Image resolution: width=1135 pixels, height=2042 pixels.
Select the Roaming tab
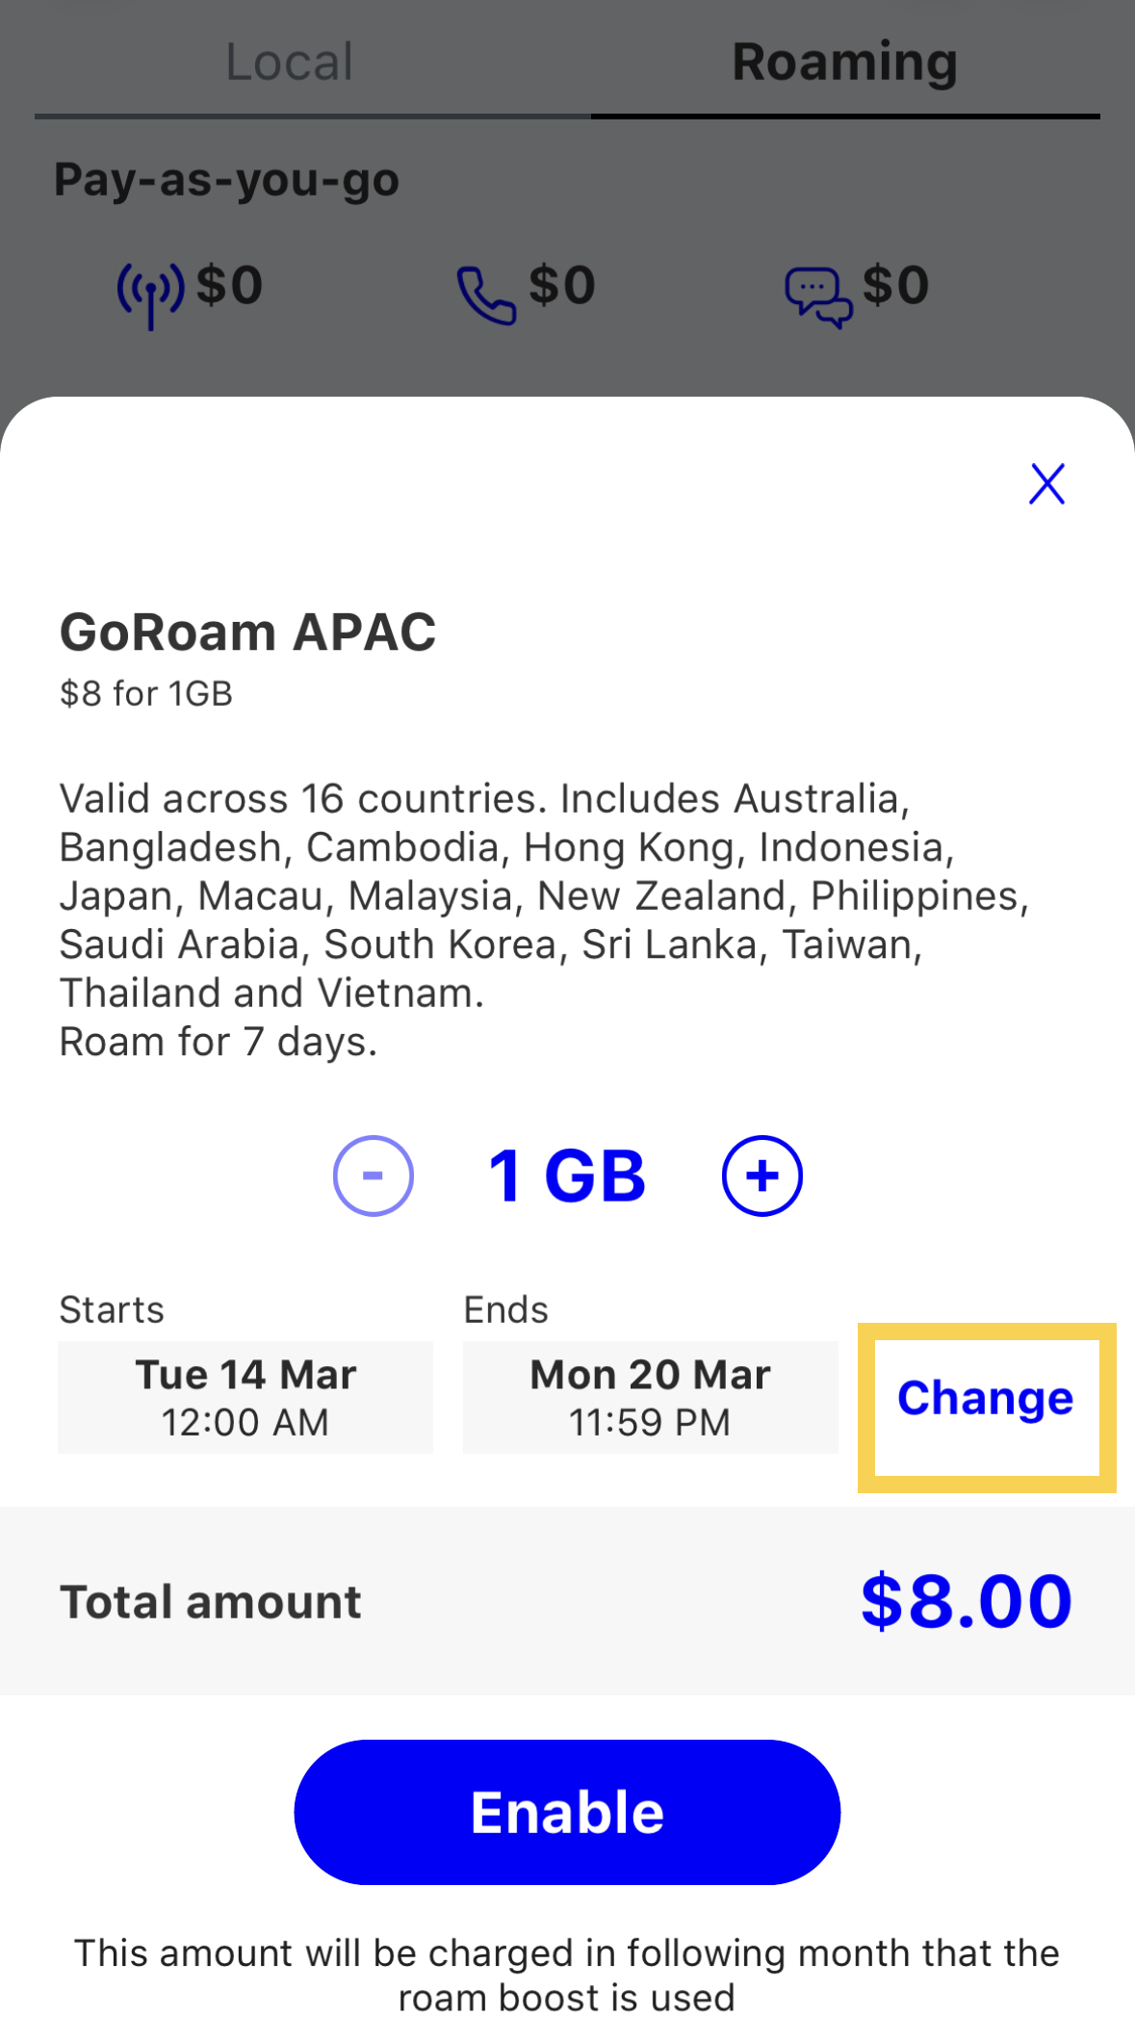[844, 62]
